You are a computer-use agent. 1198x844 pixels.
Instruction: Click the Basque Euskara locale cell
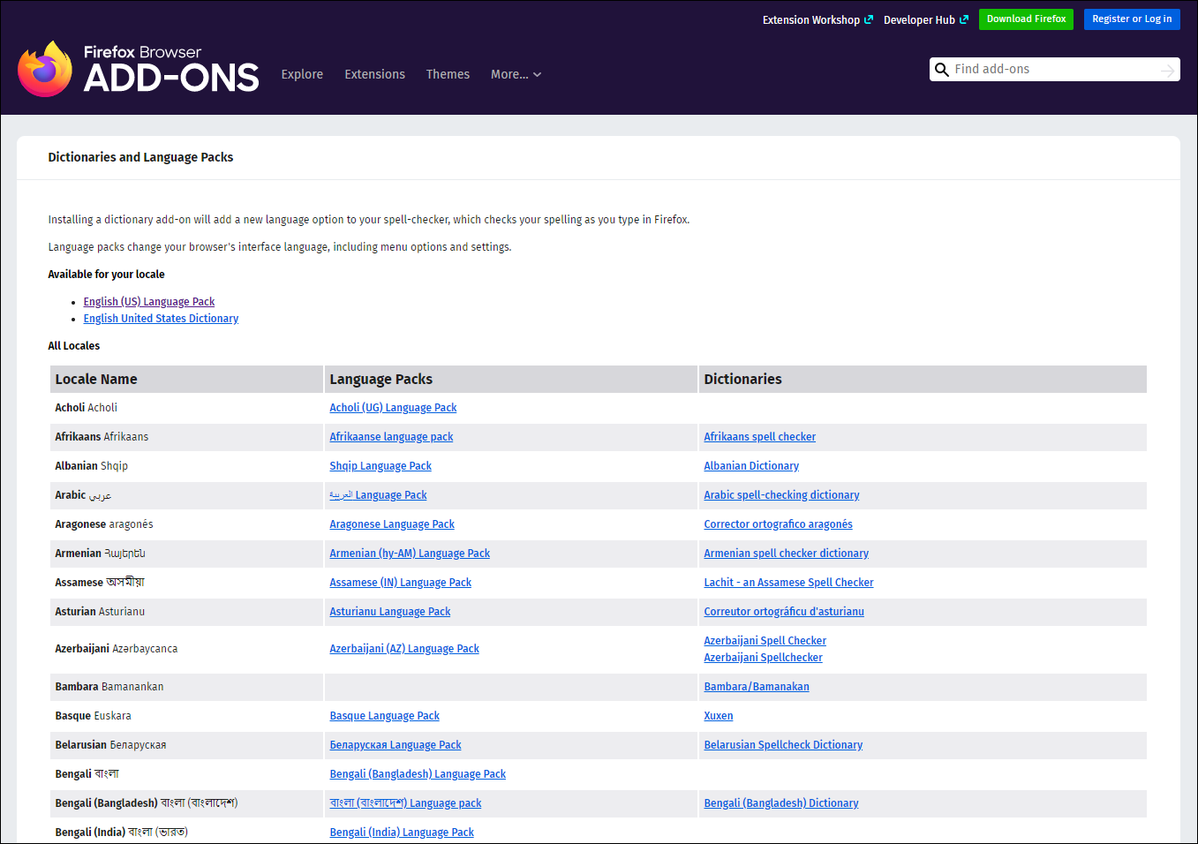click(x=186, y=716)
